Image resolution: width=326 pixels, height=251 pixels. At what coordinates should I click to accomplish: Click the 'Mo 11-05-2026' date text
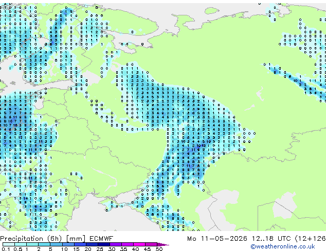(x=217, y=239)
